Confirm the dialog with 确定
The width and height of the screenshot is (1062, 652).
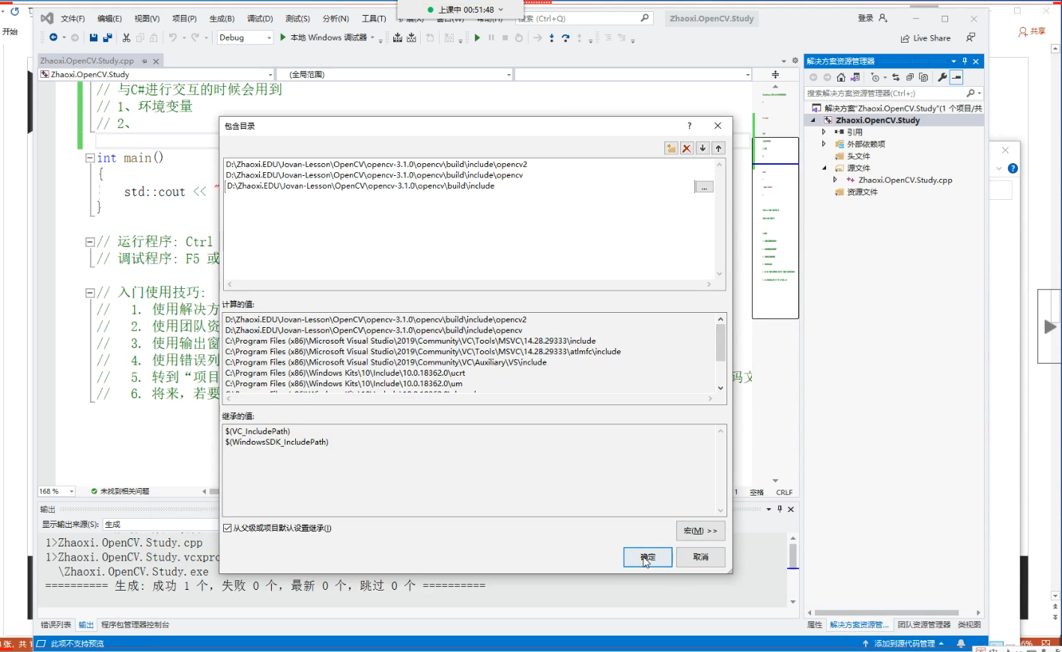pyautogui.click(x=648, y=557)
